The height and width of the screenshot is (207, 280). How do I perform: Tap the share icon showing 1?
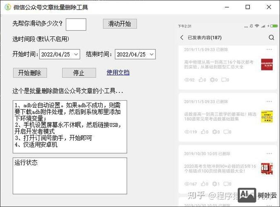(215, 183)
